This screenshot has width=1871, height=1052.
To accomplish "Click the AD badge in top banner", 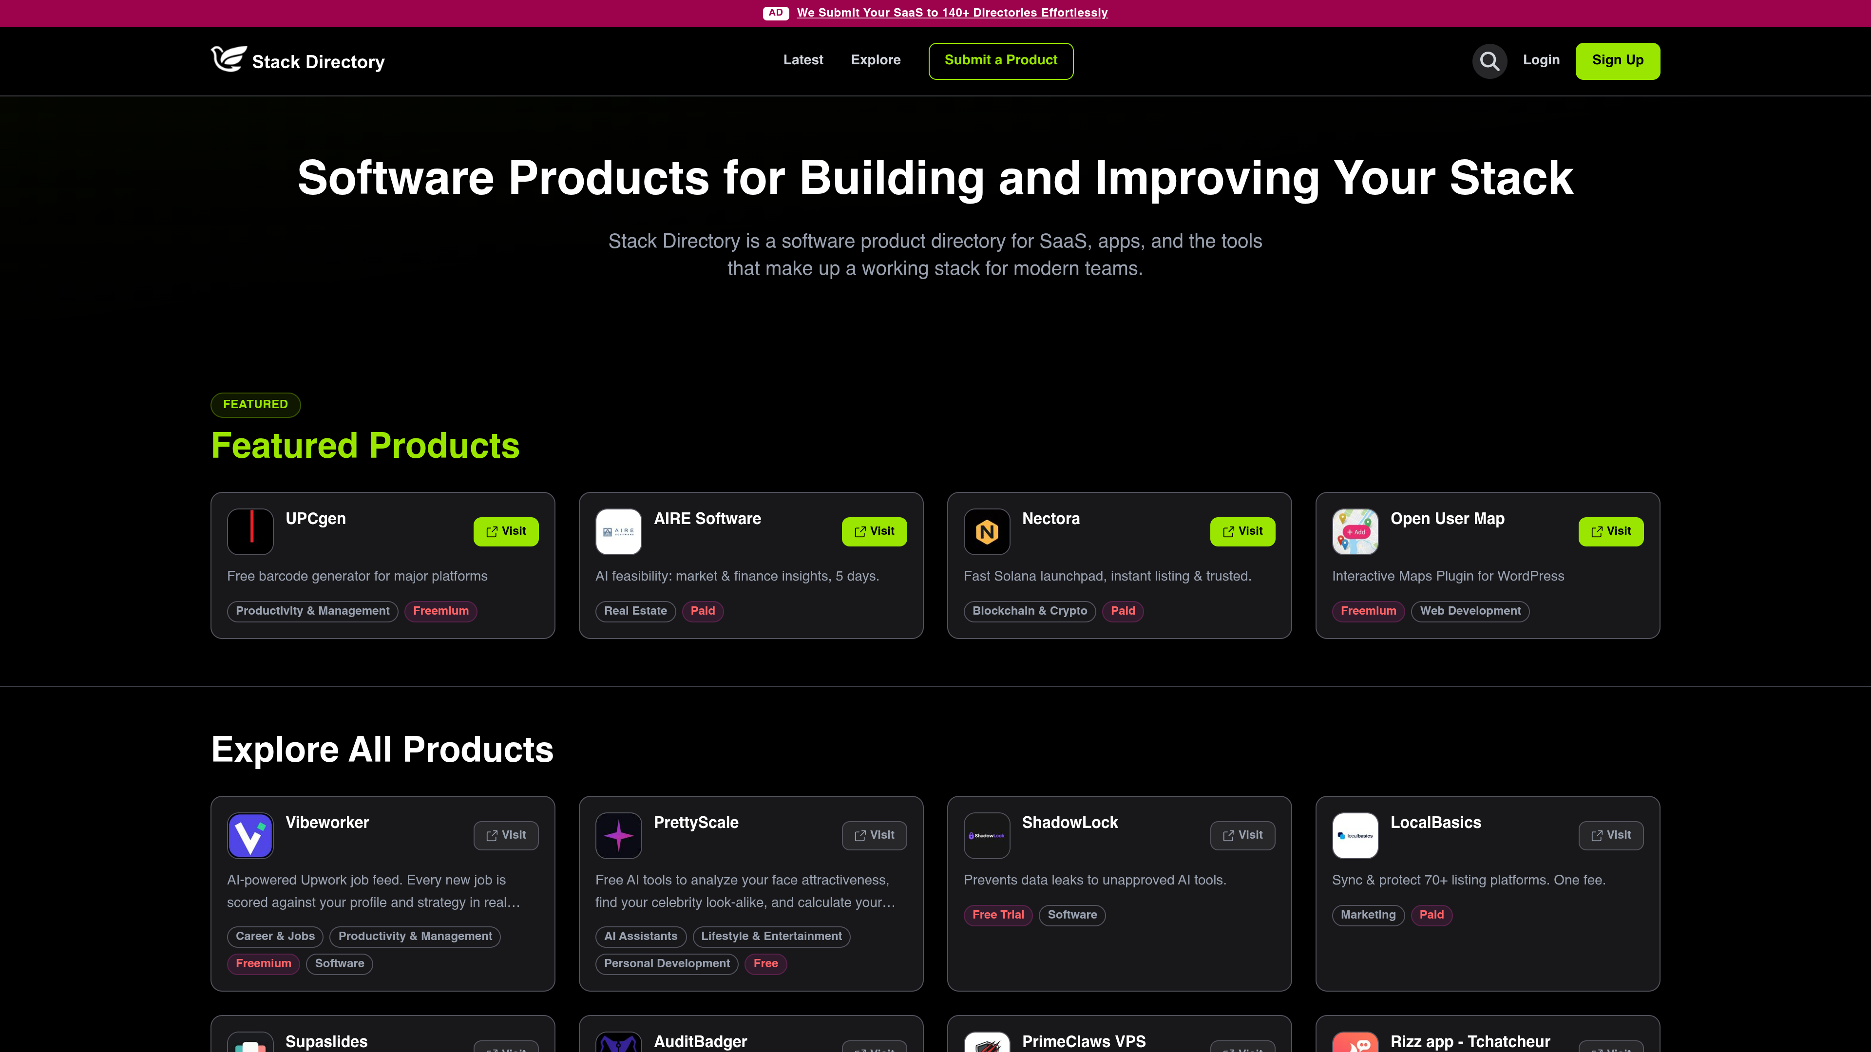I will [x=776, y=13].
